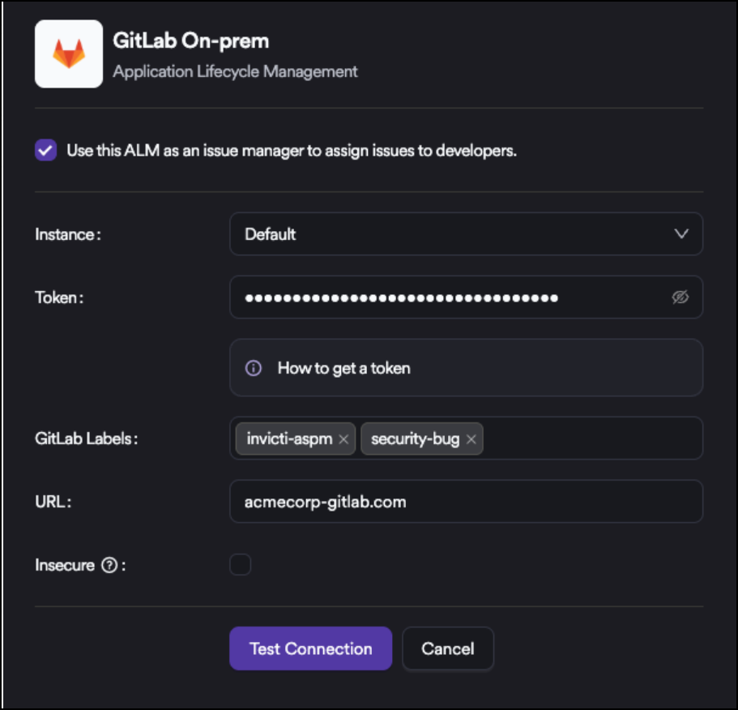
Task: Remove the invicti-aspm label via its x
Action: (x=343, y=439)
